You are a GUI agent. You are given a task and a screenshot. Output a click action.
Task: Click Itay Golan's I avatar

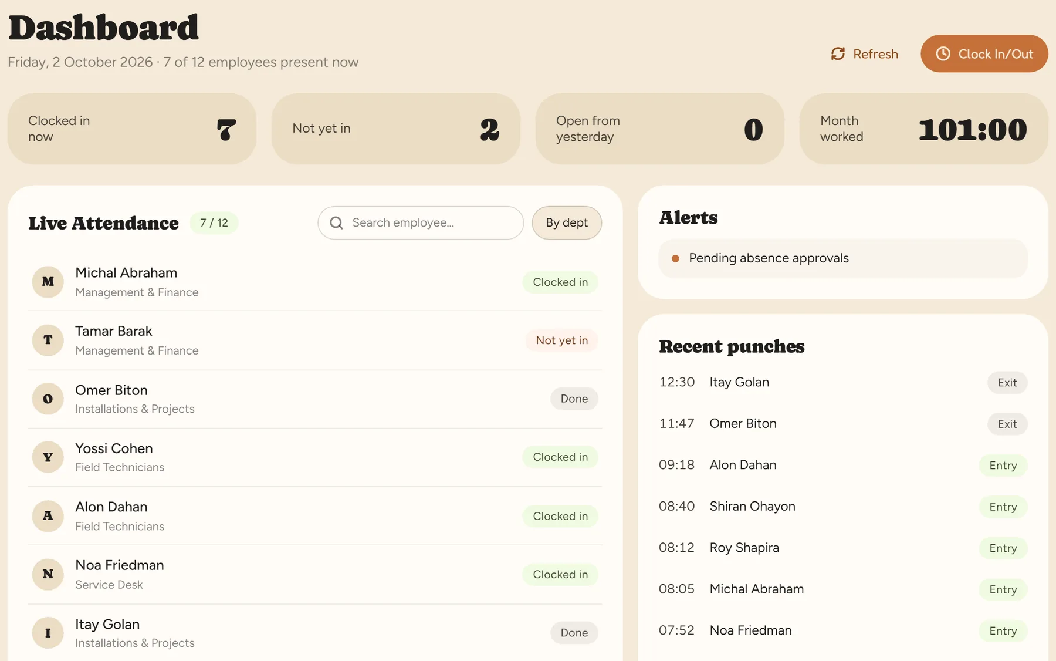click(x=48, y=633)
